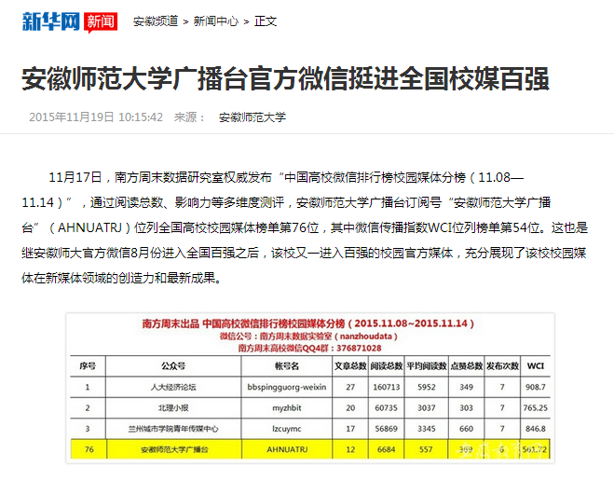Click the red 新闻 badge

[101, 21]
